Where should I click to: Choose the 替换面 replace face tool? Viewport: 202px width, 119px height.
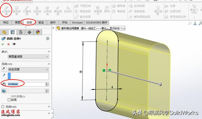coord(119,11)
